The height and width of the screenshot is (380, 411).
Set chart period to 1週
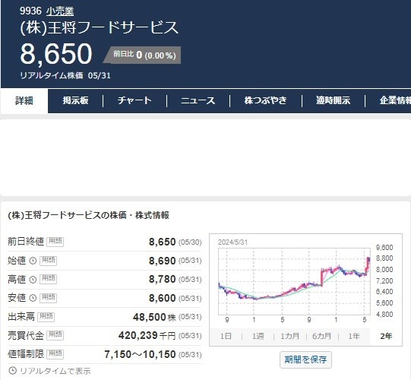point(258,336)
